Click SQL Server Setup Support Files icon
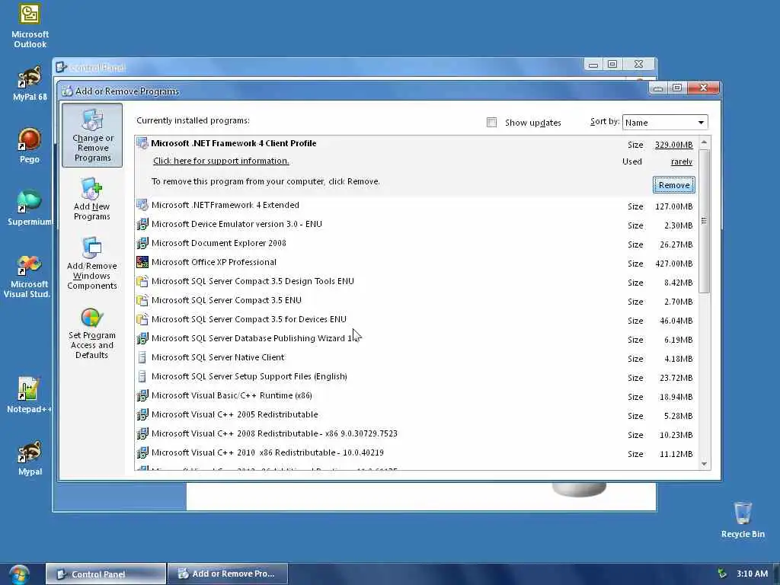Viewport: 780px width, 585px height. tap(142, 376)
